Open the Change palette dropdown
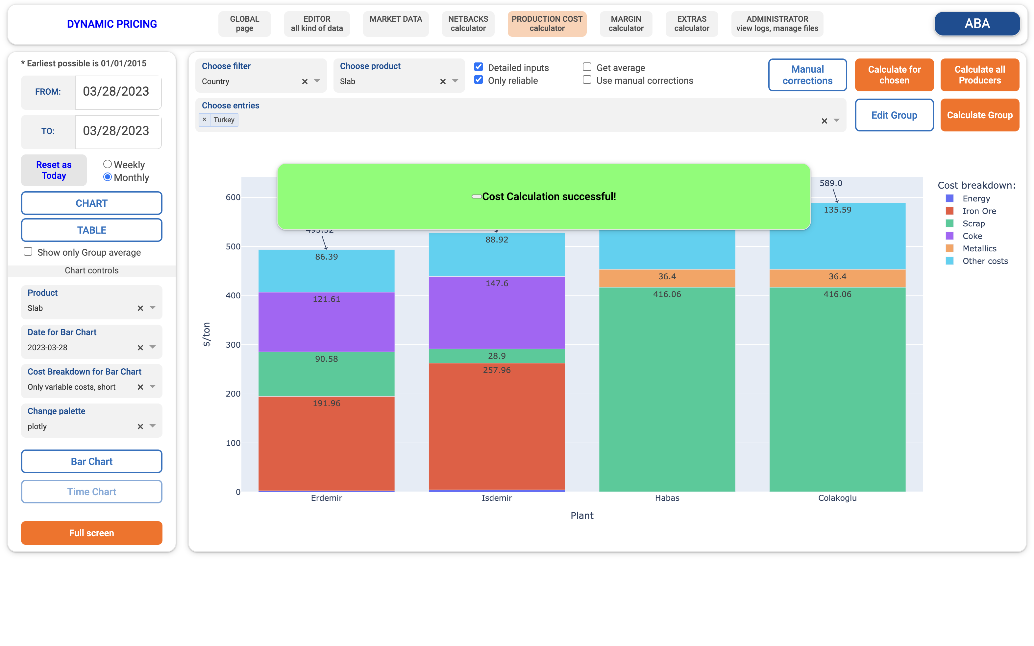The height and width of the screenshot is (646, 1034). point(152,426)
